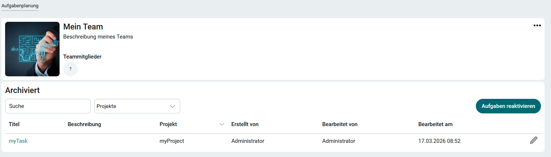Click the question-mark team member avatar
This screenshot has height=157, width=551.
click(x=70, y=69)
